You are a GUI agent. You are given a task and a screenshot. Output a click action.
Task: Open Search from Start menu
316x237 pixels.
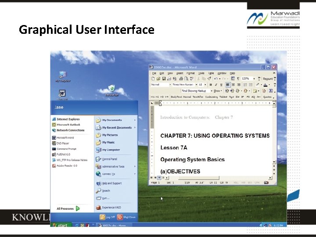point(103,190)
